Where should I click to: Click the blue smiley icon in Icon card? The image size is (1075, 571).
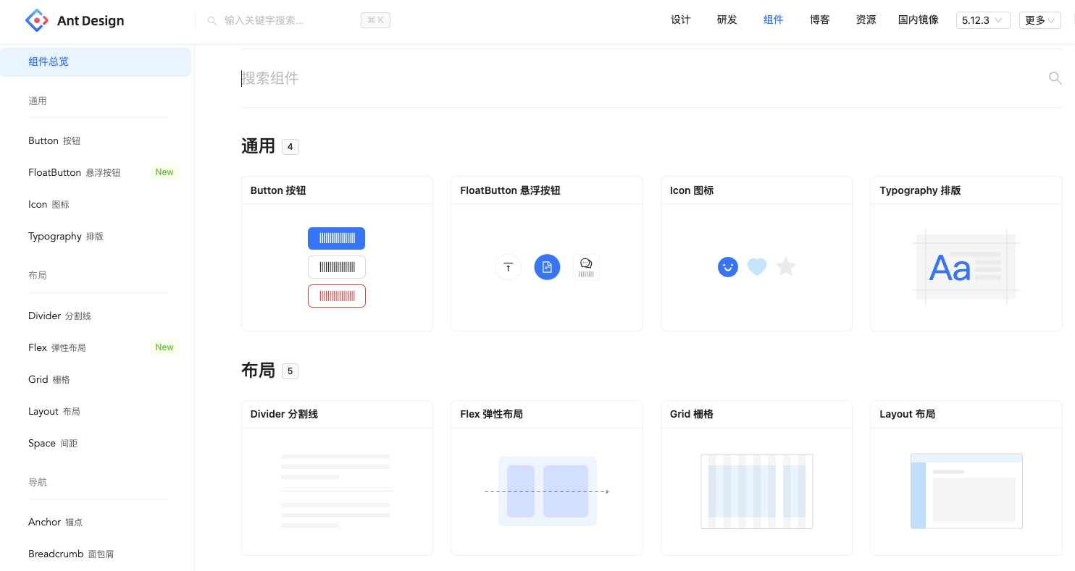tap(727, 267)
